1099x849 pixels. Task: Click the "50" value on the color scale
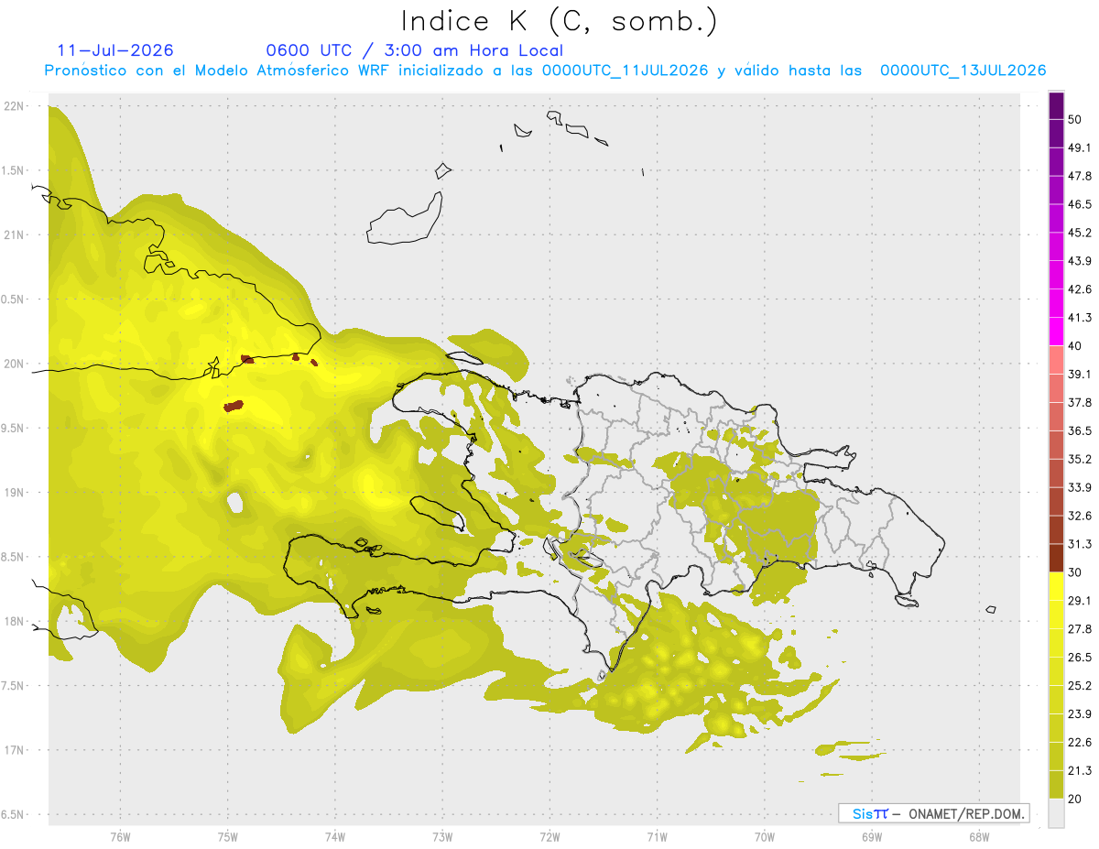tap(1075, 119)
